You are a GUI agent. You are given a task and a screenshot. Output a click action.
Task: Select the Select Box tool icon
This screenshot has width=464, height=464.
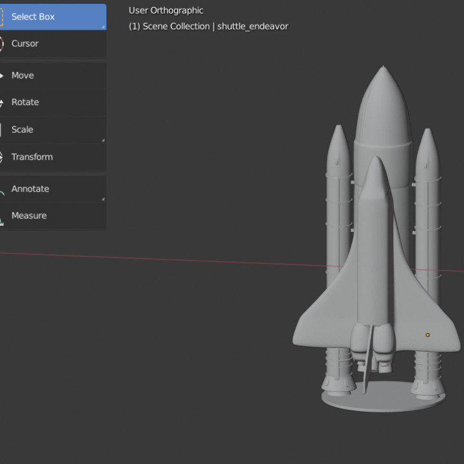coord(2,17)
